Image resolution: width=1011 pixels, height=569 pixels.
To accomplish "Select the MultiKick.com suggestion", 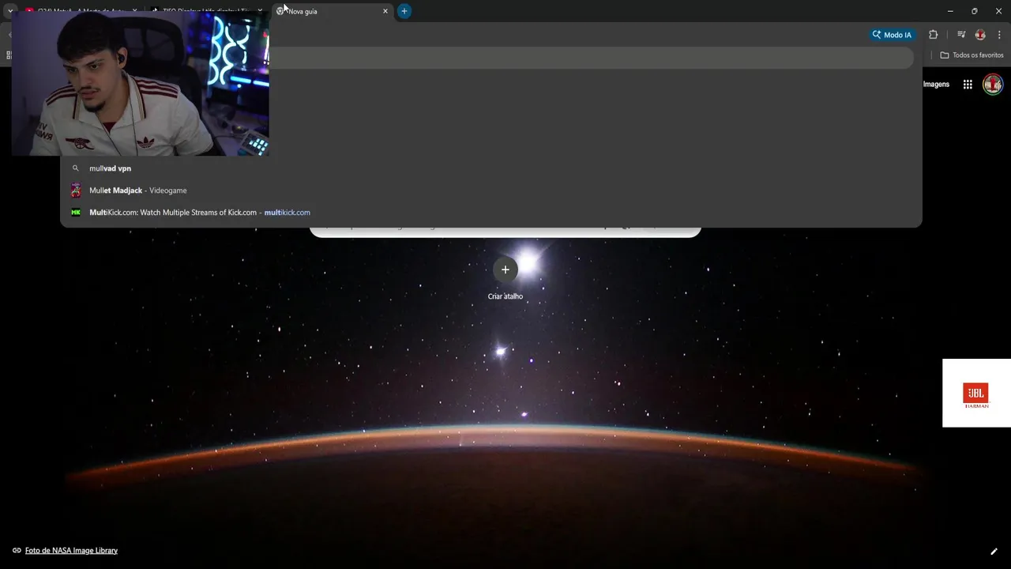I will point(490,213).
